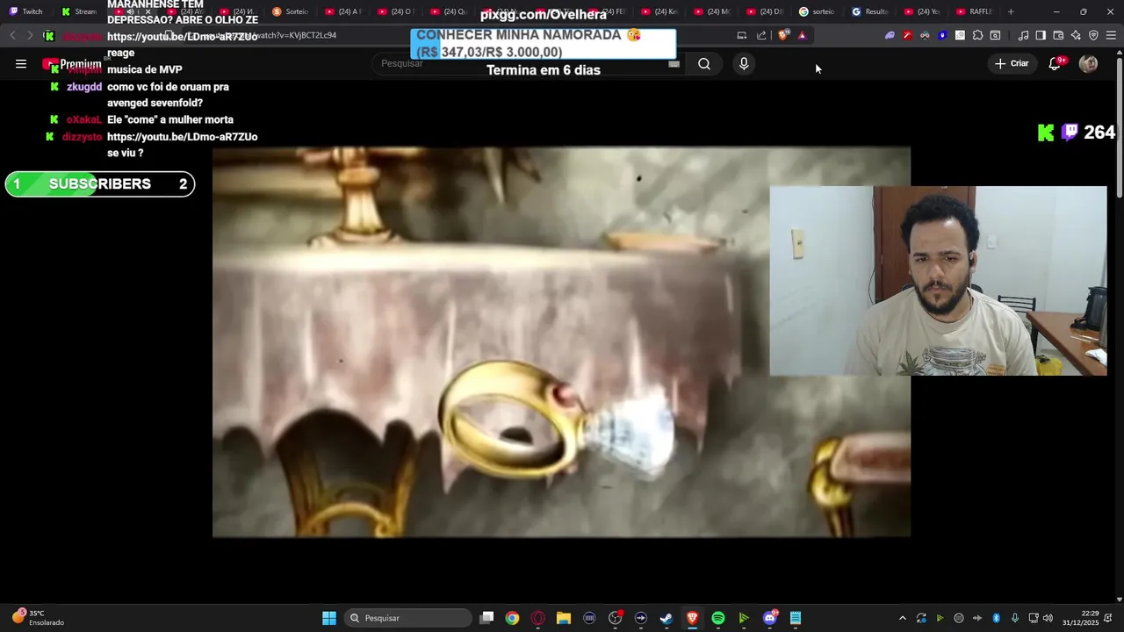The width and height of the screenshot is (1124, 632).
Task: Click the on-screen keyboard icon in search box
Action: pyautogui.click(x=674, y=63)
